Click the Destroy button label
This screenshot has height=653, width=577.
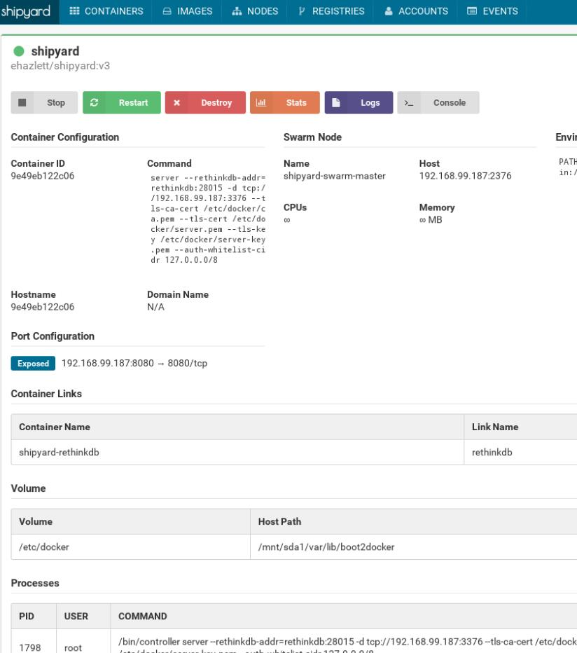click(x=216, y=102)
